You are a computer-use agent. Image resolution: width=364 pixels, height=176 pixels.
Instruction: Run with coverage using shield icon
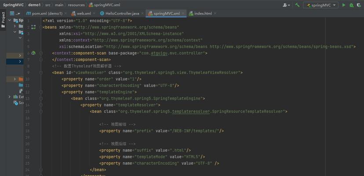[359, 5]
